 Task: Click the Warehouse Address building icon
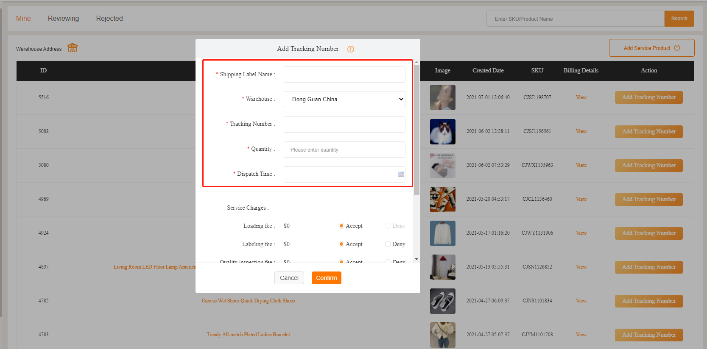point(73,48)
